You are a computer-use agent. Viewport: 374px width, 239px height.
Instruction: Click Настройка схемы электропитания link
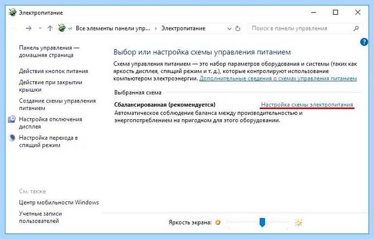pyautogui.click(x=307, y=105)
